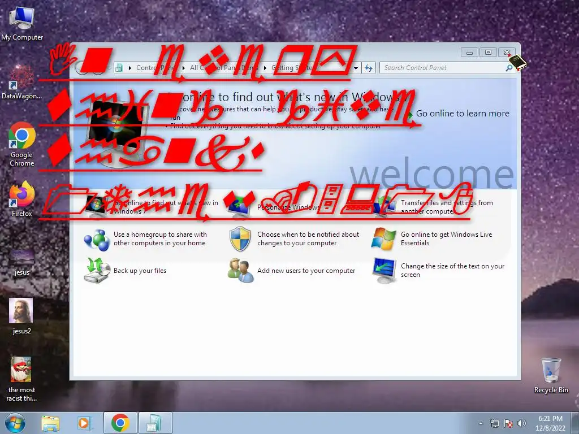Select the Control Panel taskbar button

(155, 423)
